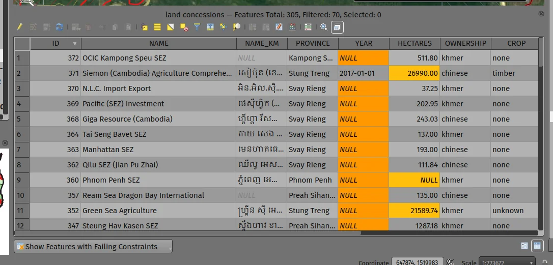
Task: Select row 2 via its row number
Action: pos(21,73)
